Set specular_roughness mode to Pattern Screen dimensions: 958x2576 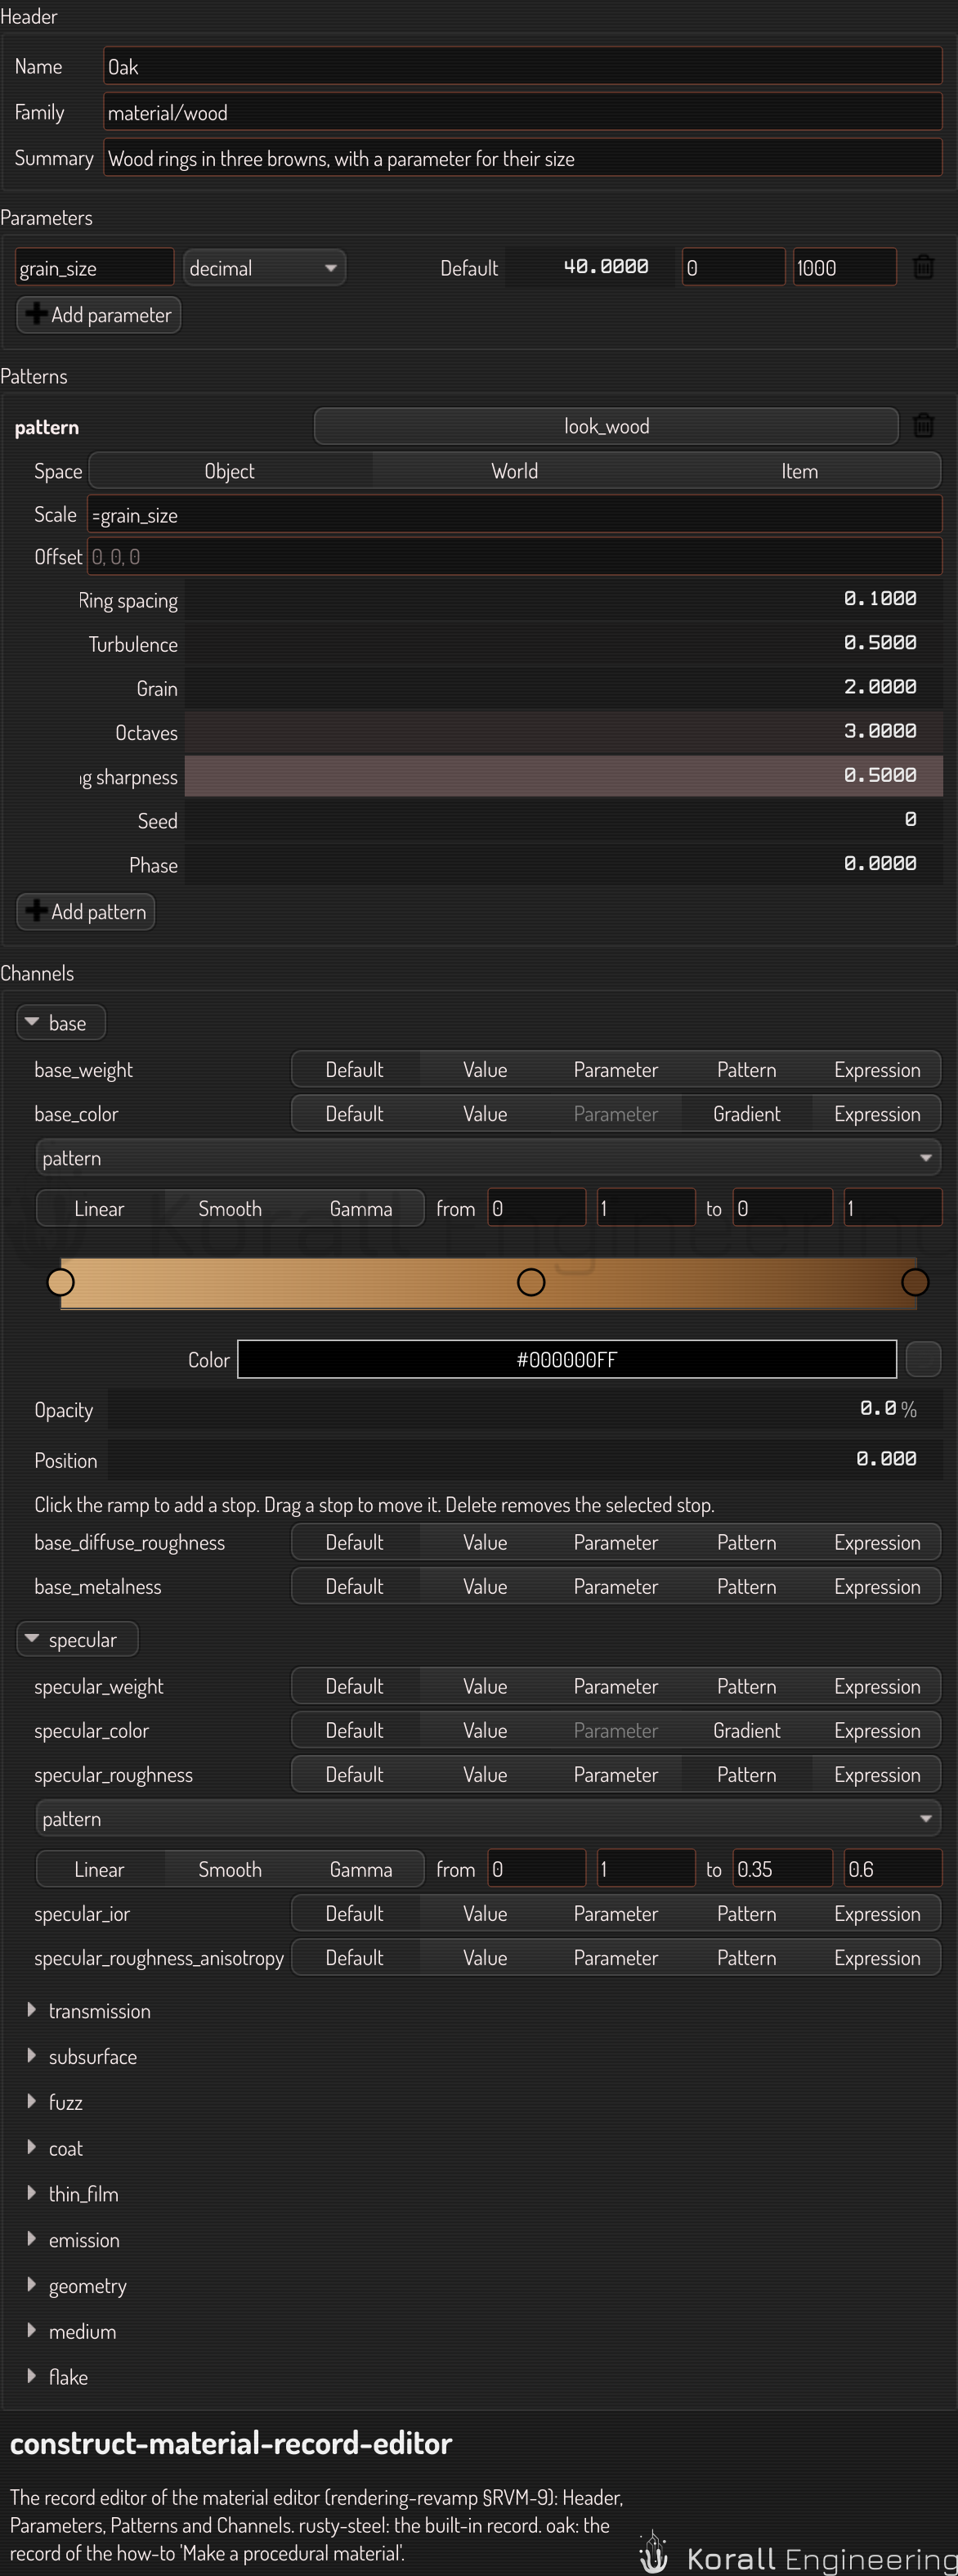(x=747, y=1775)
